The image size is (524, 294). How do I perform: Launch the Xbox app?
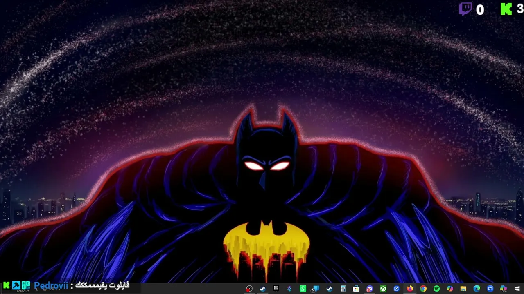point(383,289)
